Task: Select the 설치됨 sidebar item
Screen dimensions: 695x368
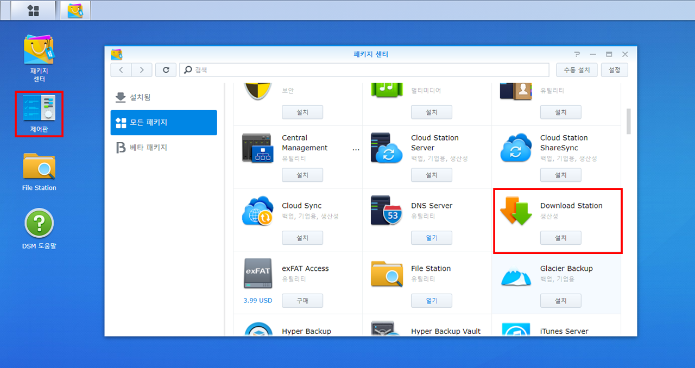Action: tap(163, 98)
